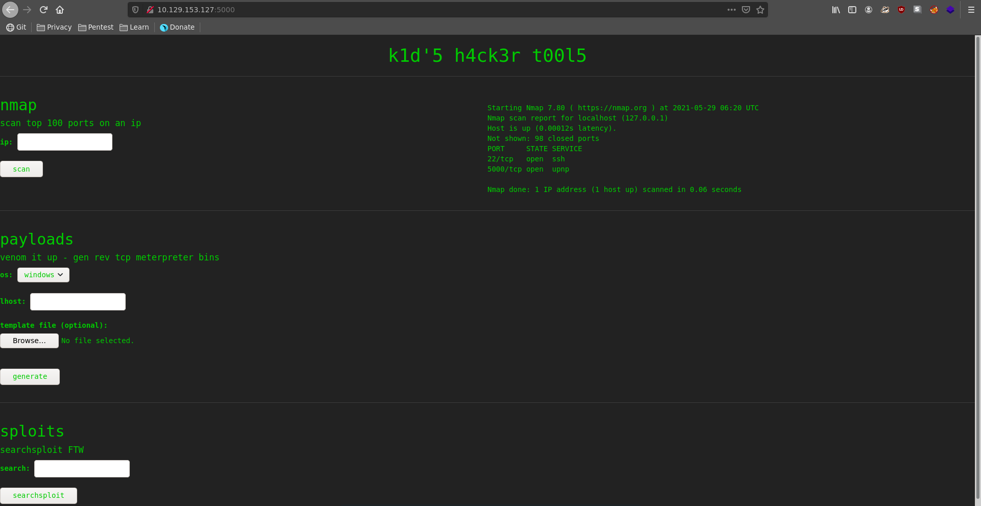Go to the browser home page
Viewport: 981px width, 506px height.
[x=60, y=10]
